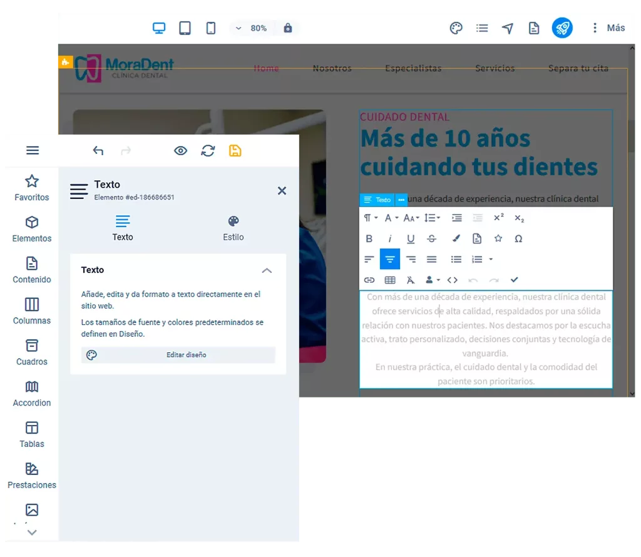Screen dimensions: 641x557
Task: Collapse the Texto section
Action: [x=267, y=270]
